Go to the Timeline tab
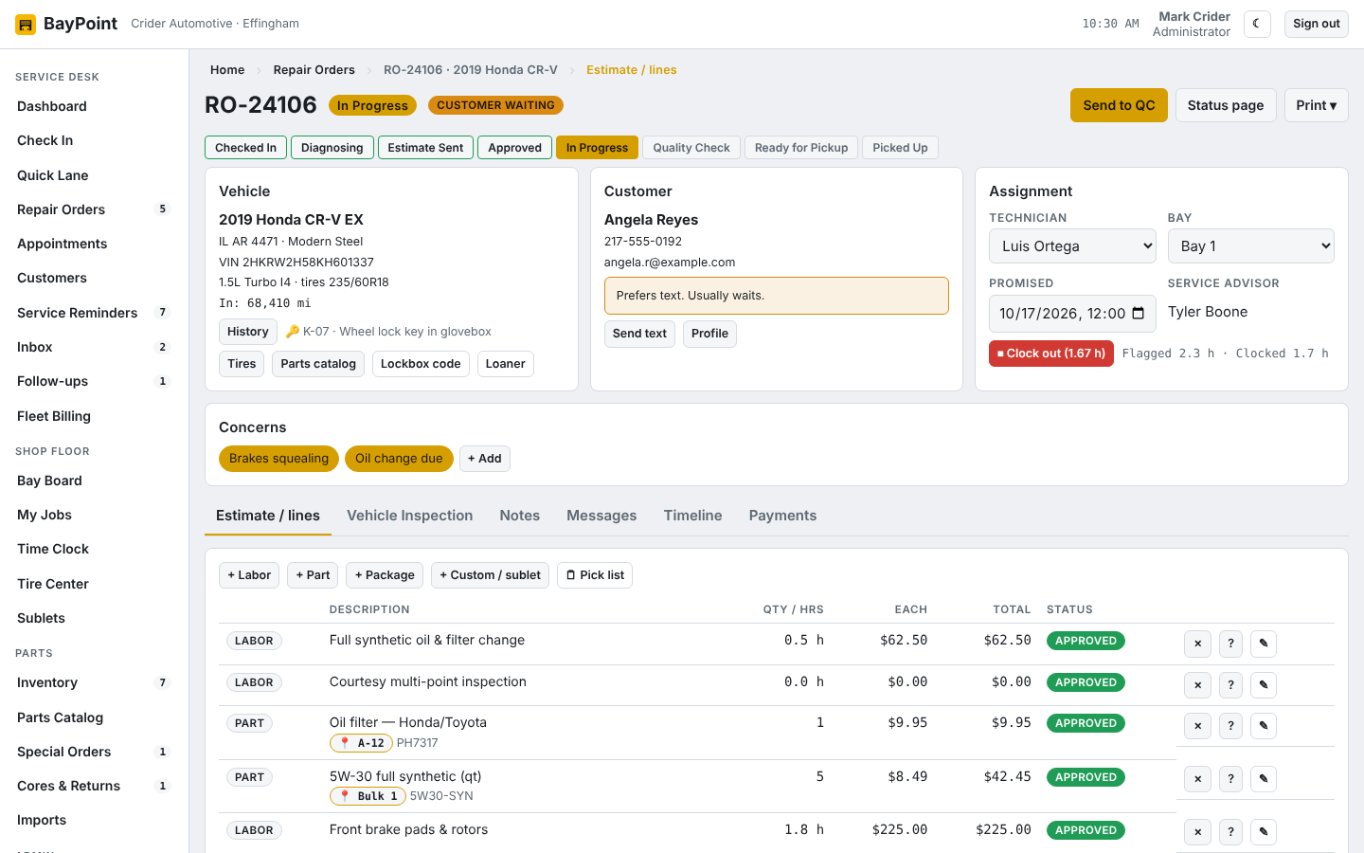 pyautogui.click(x=693, y=516)
